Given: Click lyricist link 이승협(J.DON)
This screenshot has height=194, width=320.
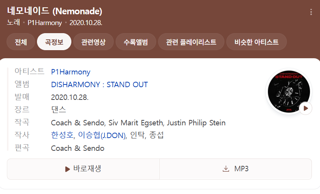Looking at the screenshot, I should pos(102,135).
